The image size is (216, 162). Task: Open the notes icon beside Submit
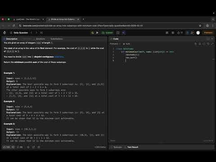(x=118, y=33)
